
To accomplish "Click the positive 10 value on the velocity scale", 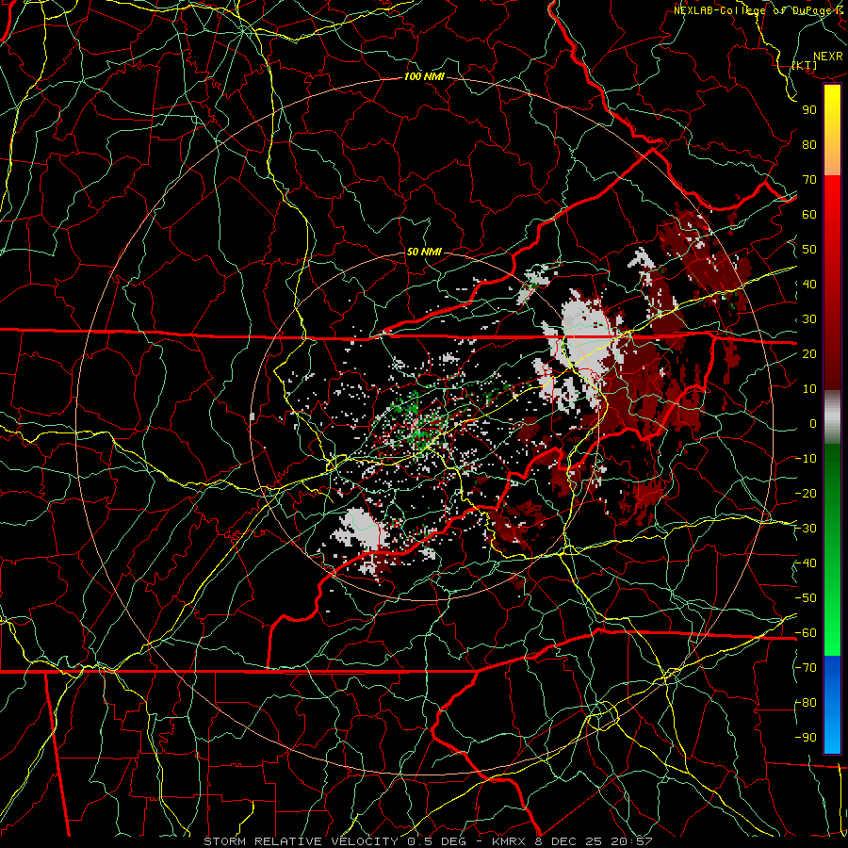I will pos(809,389).
